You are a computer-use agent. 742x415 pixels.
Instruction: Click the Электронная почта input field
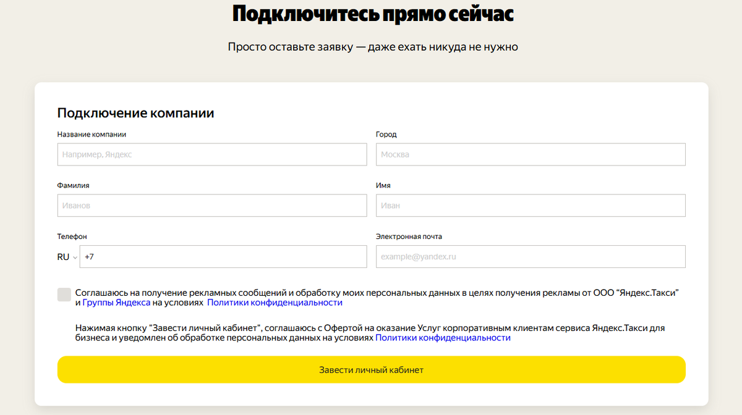click(530, 256)
